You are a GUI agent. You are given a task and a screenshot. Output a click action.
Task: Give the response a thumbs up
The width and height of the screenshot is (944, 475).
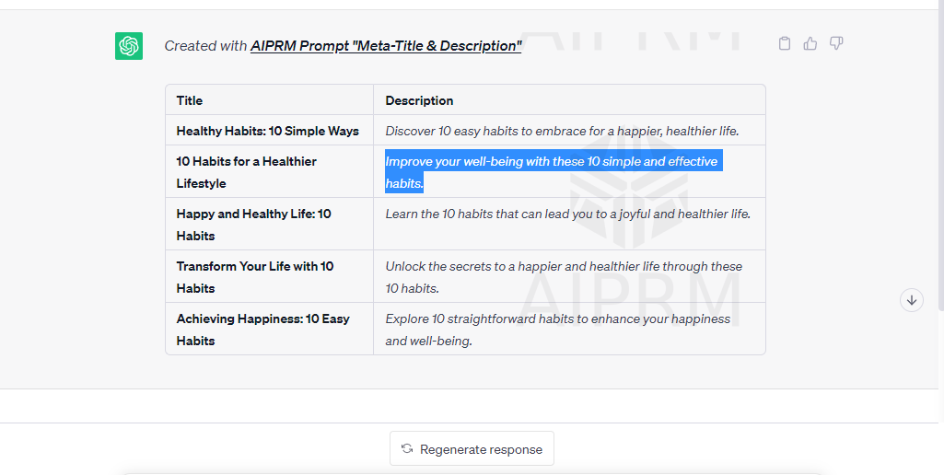coord(810,43)
